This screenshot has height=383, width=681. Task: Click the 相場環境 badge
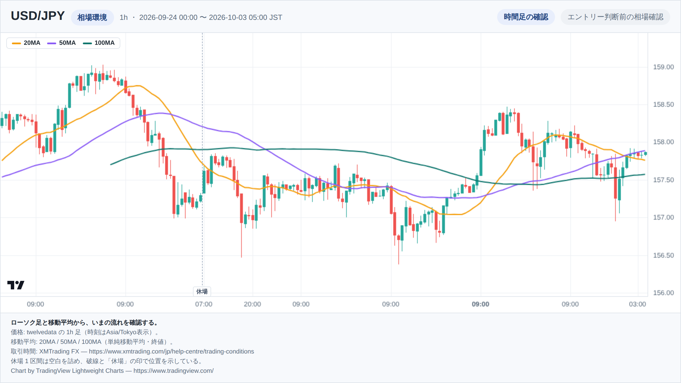click(92, 17)
